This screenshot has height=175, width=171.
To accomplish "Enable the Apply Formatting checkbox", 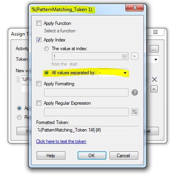I will coord(39,83).
